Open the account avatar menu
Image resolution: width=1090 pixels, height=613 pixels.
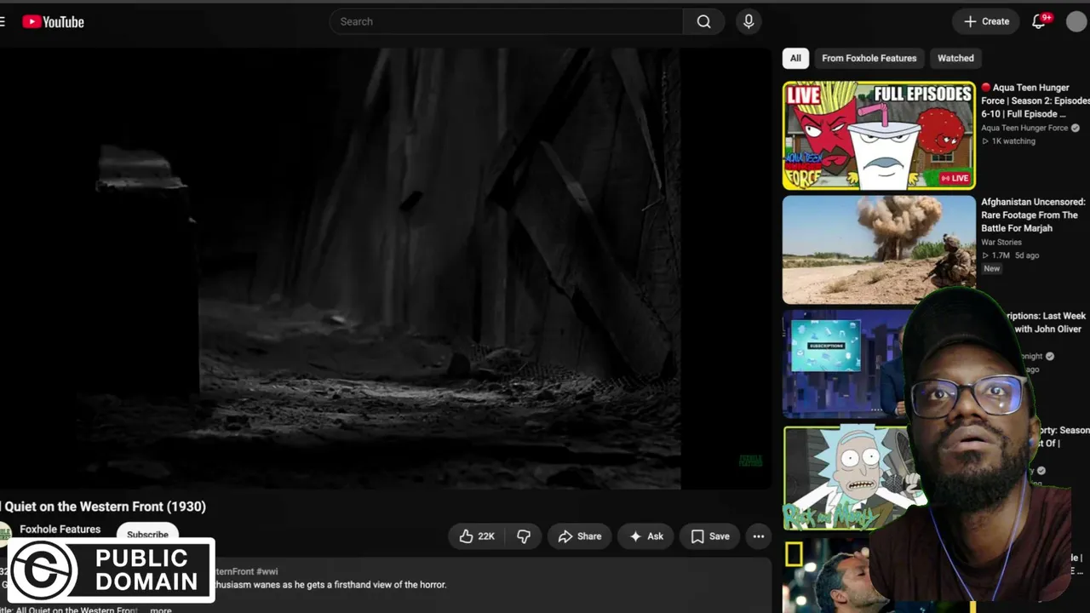tap(1076, 22)
